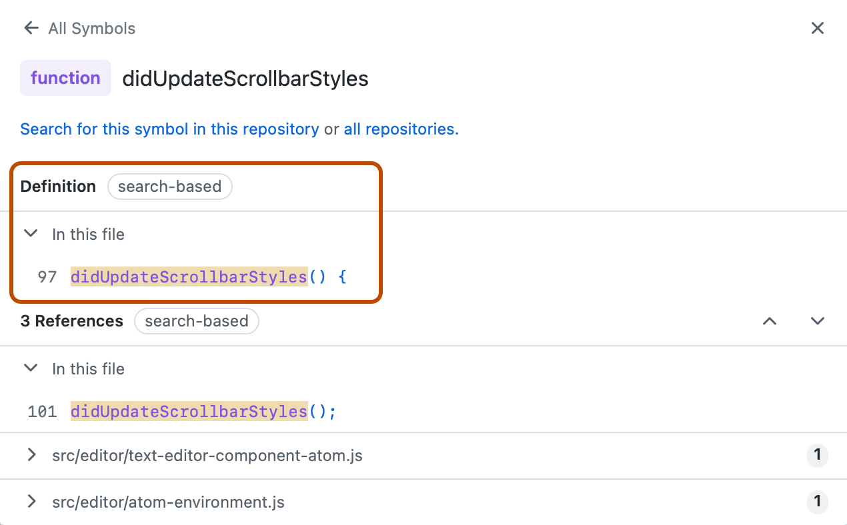
Task: Click the highlighted didUpdateScrollbarStyles definition text
Action: click(x=189, y=276)
